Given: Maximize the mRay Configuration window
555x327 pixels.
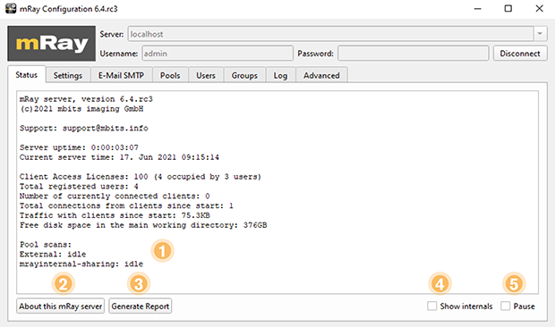Looking at the screenshot, I should [508, 8].
